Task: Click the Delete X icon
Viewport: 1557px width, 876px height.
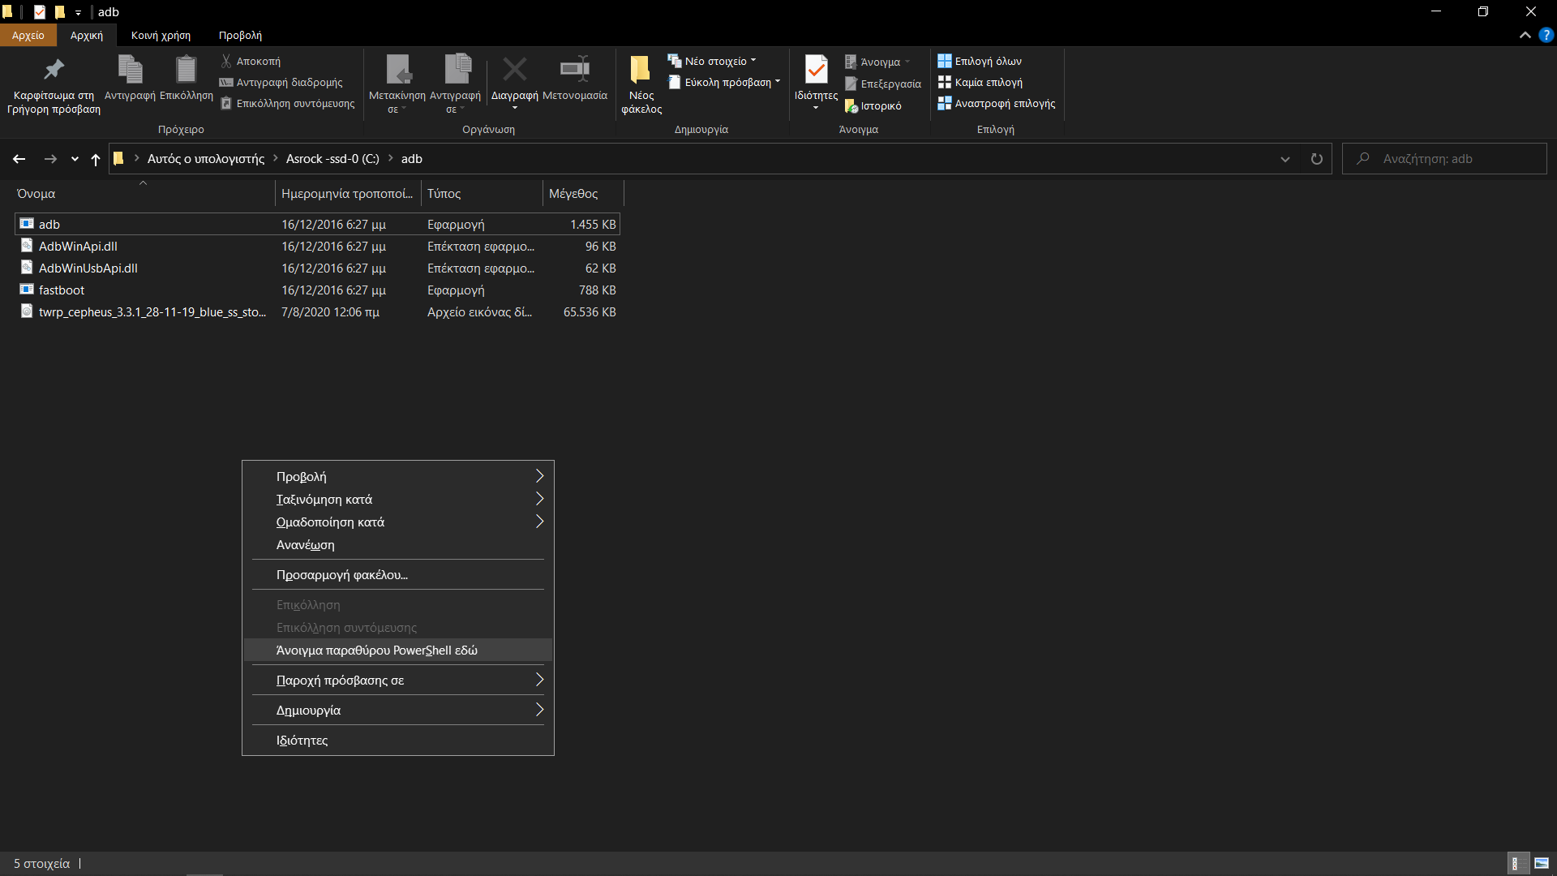Action: point(514,71)
